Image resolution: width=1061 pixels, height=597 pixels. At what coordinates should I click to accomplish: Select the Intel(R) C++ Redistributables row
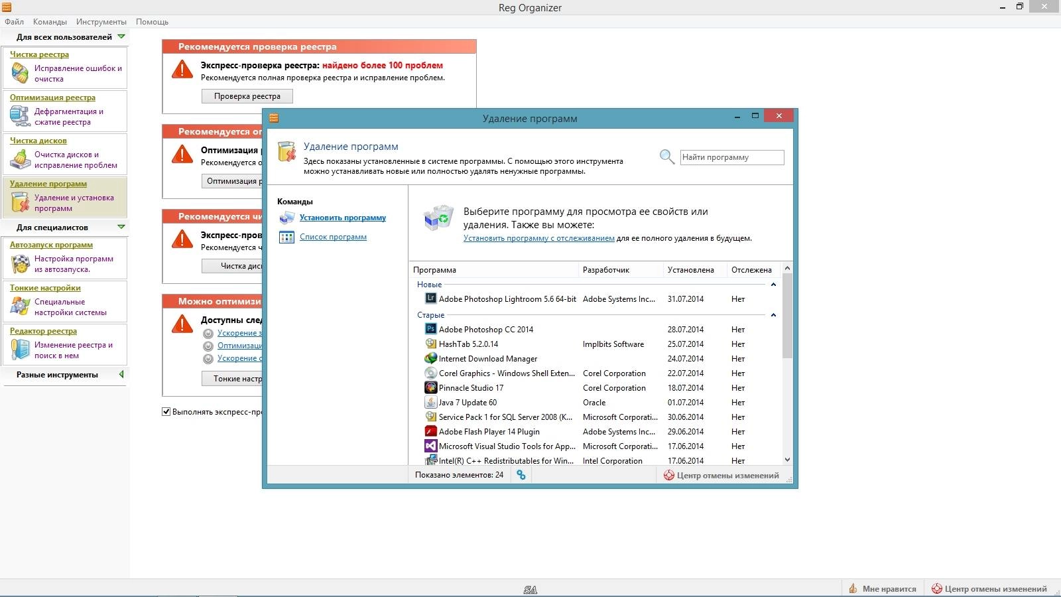coord(595,460)
